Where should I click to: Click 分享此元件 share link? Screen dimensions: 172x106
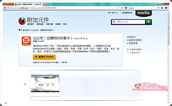pos(133,53)
